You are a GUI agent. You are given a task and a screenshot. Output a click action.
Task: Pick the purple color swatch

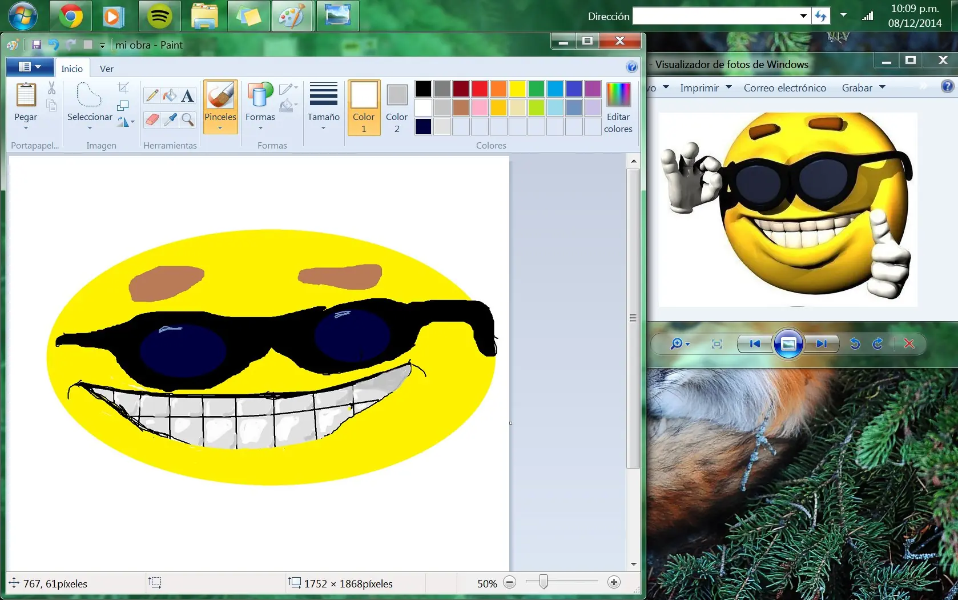593,89
